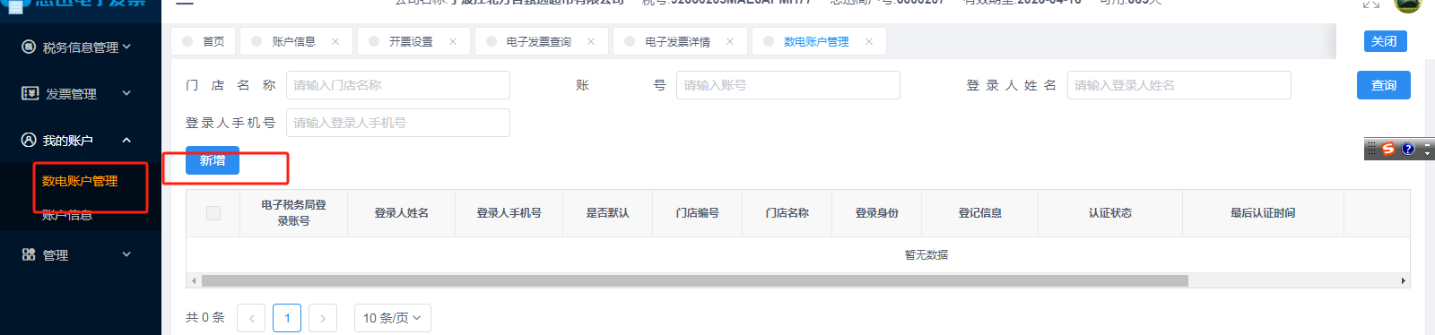
Task: Click the 最后认证时间 column header
Action: (1263, 213)
